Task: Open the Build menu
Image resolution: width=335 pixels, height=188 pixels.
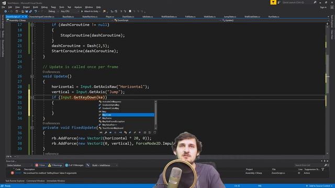Action: 36,7
